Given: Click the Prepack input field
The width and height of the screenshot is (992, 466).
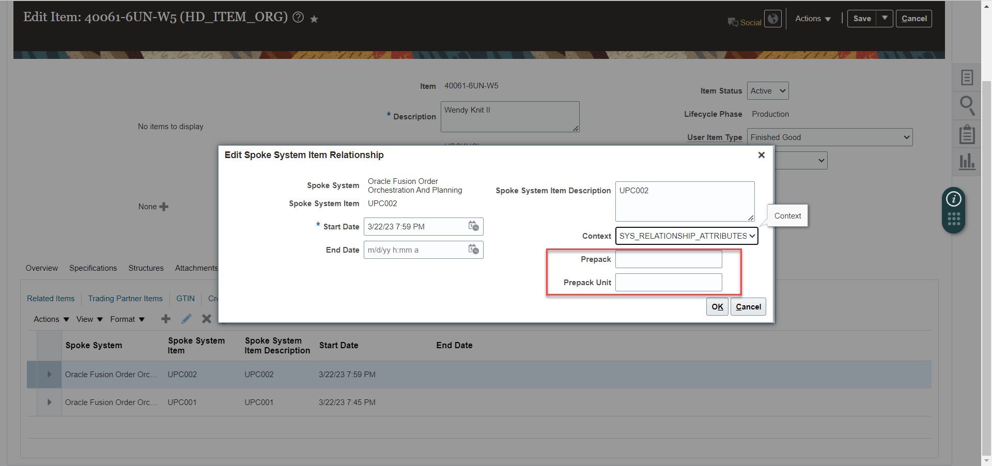Looking at the screenshot, I should pos(668,259).
